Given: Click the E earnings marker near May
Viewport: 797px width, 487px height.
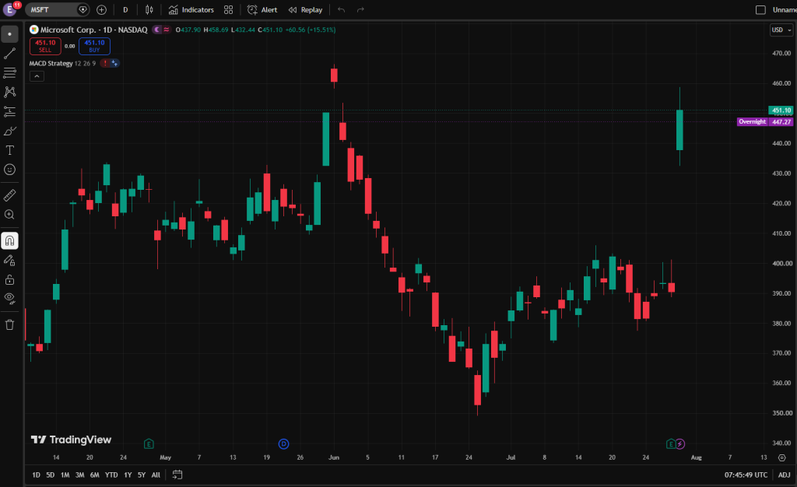Looking at the screenshot, I should click(149, 444).
